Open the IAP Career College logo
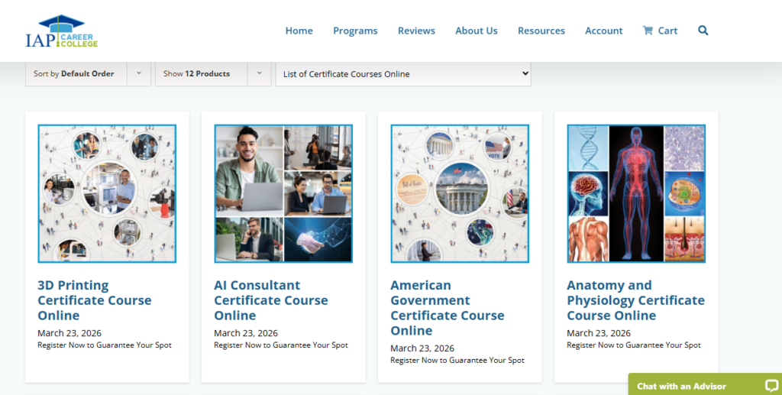Screen dimensions: 782x395 (x=62, y=31)
